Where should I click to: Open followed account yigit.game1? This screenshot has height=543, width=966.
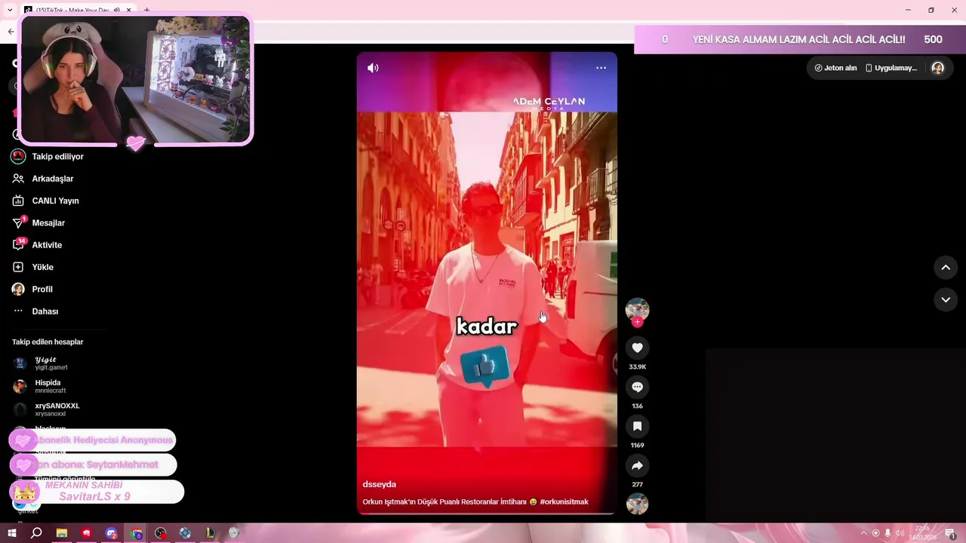pos(42,363)
